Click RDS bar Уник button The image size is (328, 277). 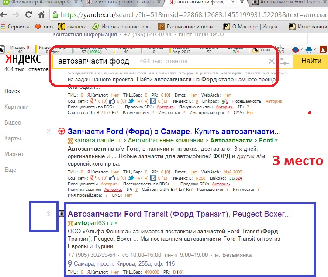262,49
